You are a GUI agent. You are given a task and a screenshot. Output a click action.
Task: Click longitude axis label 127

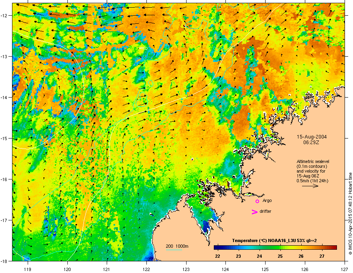(x=345, y=269)
